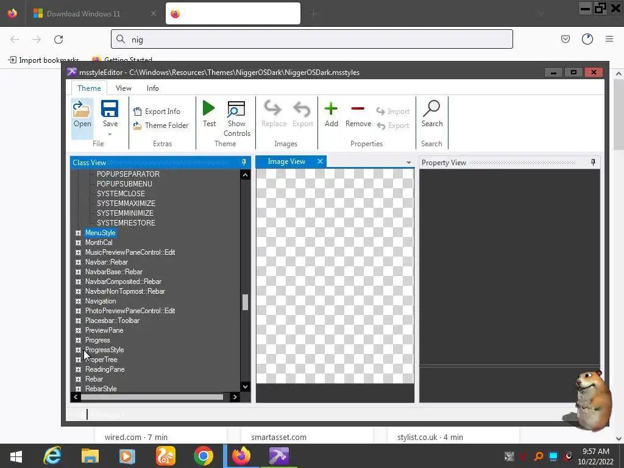Screen dimensions: 624x468
Task: Expand the Progress tree node
Action: pyautogui.click(x=78, y=340)
